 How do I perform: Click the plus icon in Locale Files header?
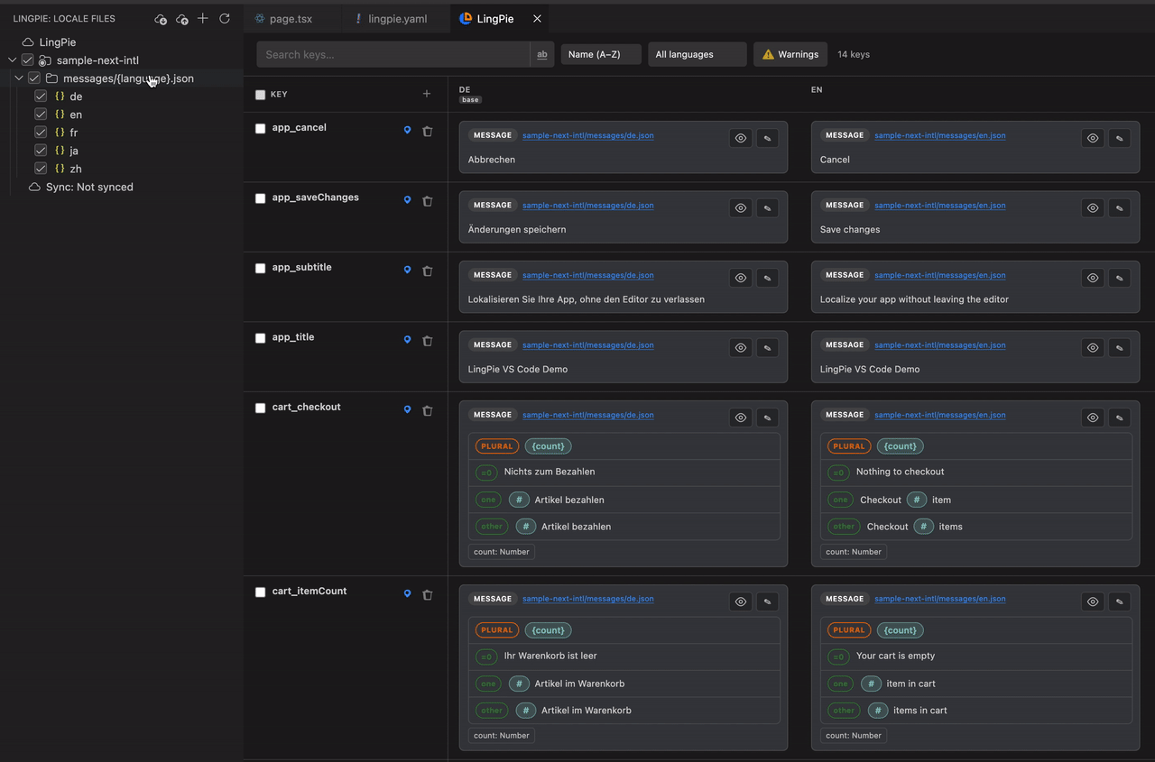click(203, 18)
